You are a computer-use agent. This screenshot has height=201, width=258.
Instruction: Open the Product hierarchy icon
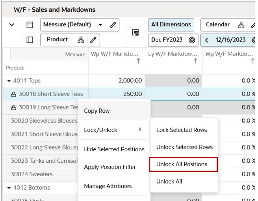(x=81, y=40)
